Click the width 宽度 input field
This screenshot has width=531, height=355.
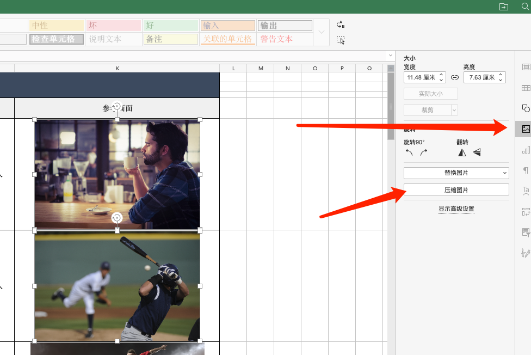[421, 78]
